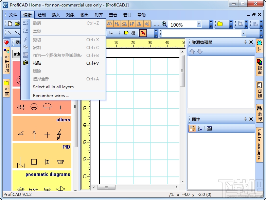The height and width of the screenshot is (200, 266).
Task: Select the straight line drawing tool
Action: [x=10, y=33]
